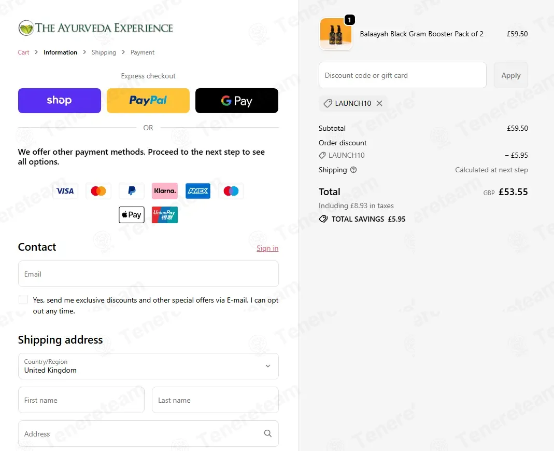Choose PayPal express checkout
The image size is (554, 451).
click(148, 101)
